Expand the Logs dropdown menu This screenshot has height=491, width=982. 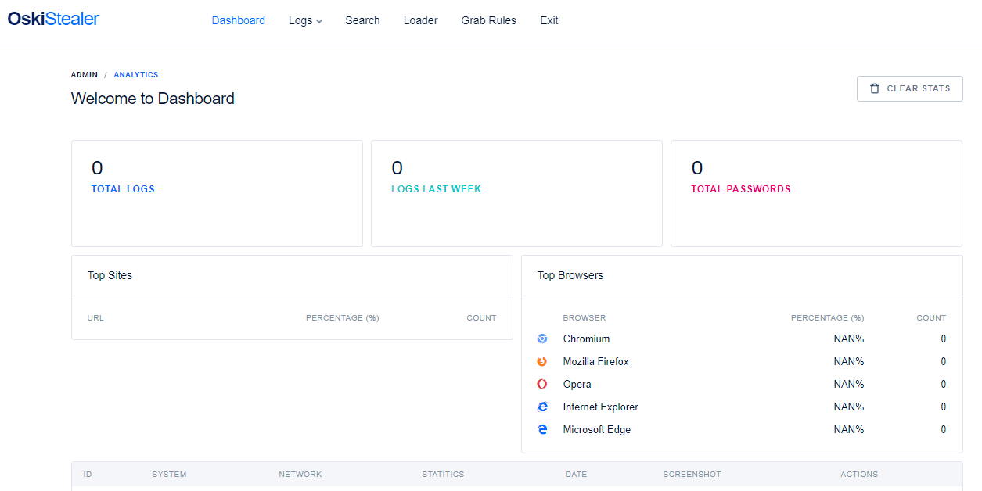(x=305, y=21)
